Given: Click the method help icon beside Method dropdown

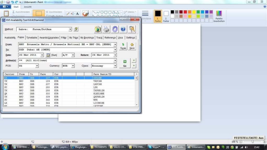Looking at the screenshot, I should [x=76, y=29].
